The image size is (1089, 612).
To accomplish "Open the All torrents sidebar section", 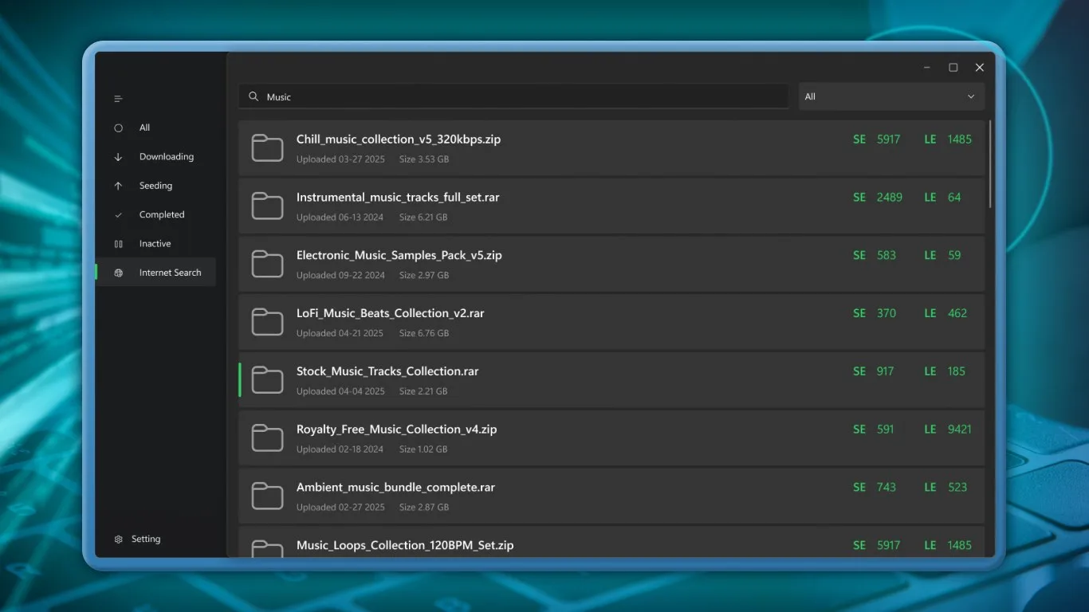I will (155, 127).
